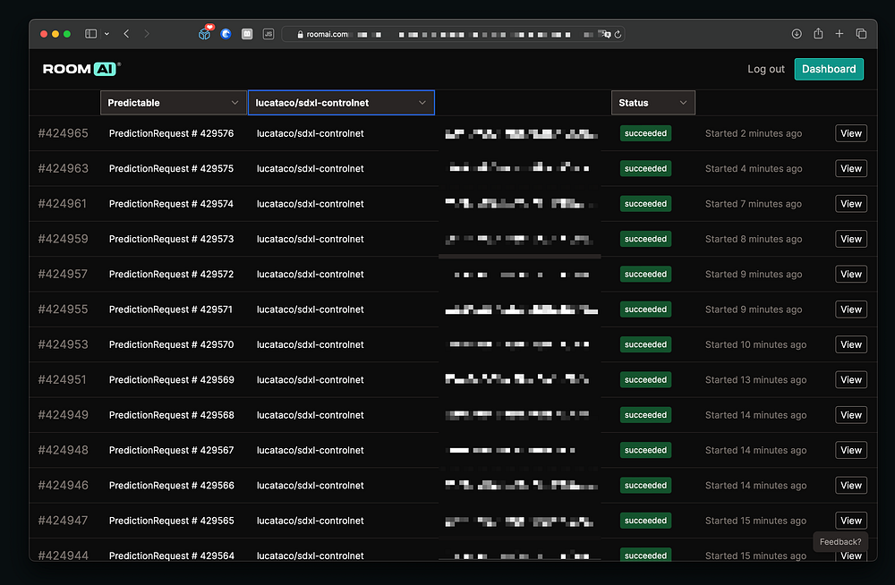Open a new tab with plus icon
The width and height of the screenshot is (895, 585).
[x=840, y=34]
